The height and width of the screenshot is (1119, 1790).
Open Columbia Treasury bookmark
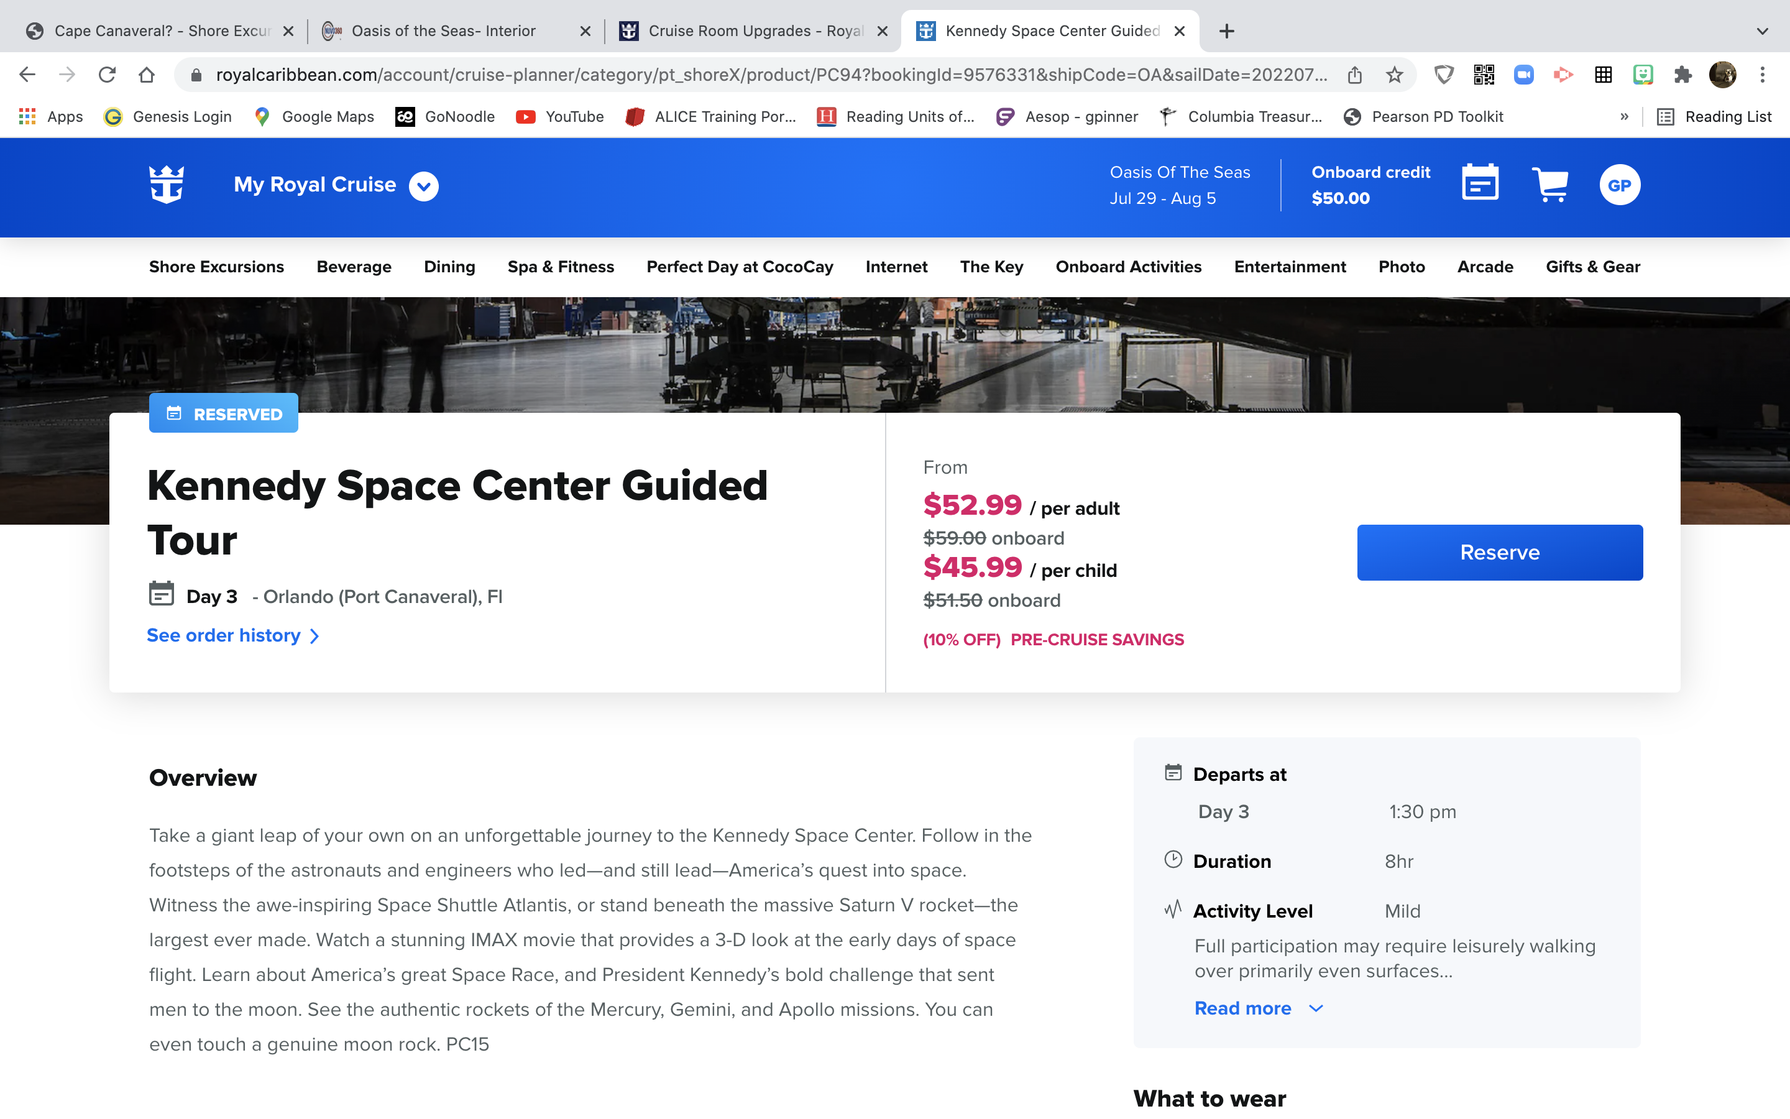coord(1241,117)
